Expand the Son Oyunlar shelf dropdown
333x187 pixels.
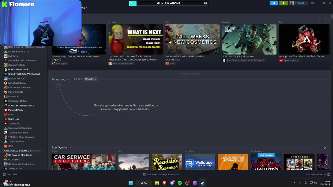tap(61, 147)
